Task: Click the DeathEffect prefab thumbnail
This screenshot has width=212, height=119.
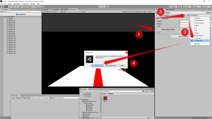Action: [x=105, y=98]
